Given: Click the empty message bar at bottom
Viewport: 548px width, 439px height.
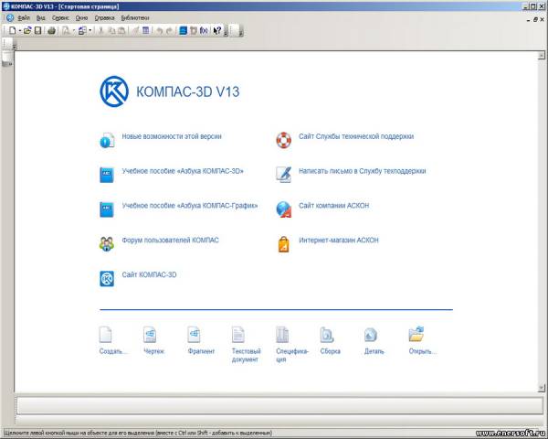Looking at the screenshot, I should point(279,406).
